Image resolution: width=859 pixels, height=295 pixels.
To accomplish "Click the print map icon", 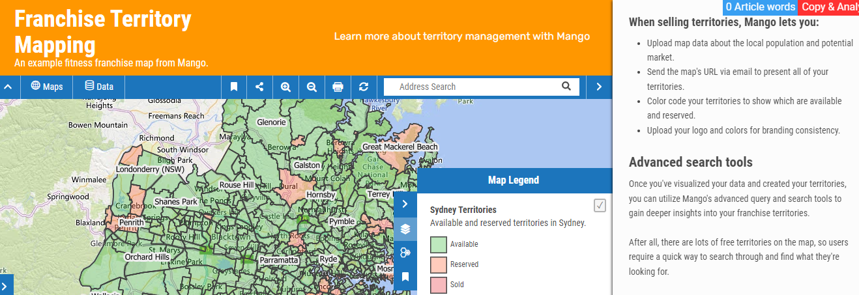I will (x=338, y=87).
